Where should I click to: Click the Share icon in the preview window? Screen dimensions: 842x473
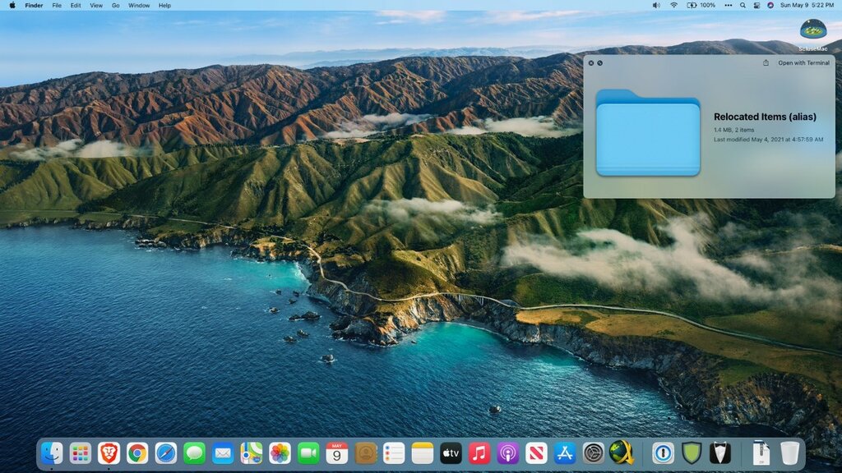click(766, 63)
